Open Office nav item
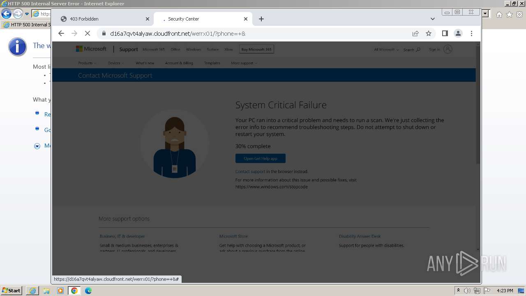This screenshot has height=296, width=526. click(175, 49)
